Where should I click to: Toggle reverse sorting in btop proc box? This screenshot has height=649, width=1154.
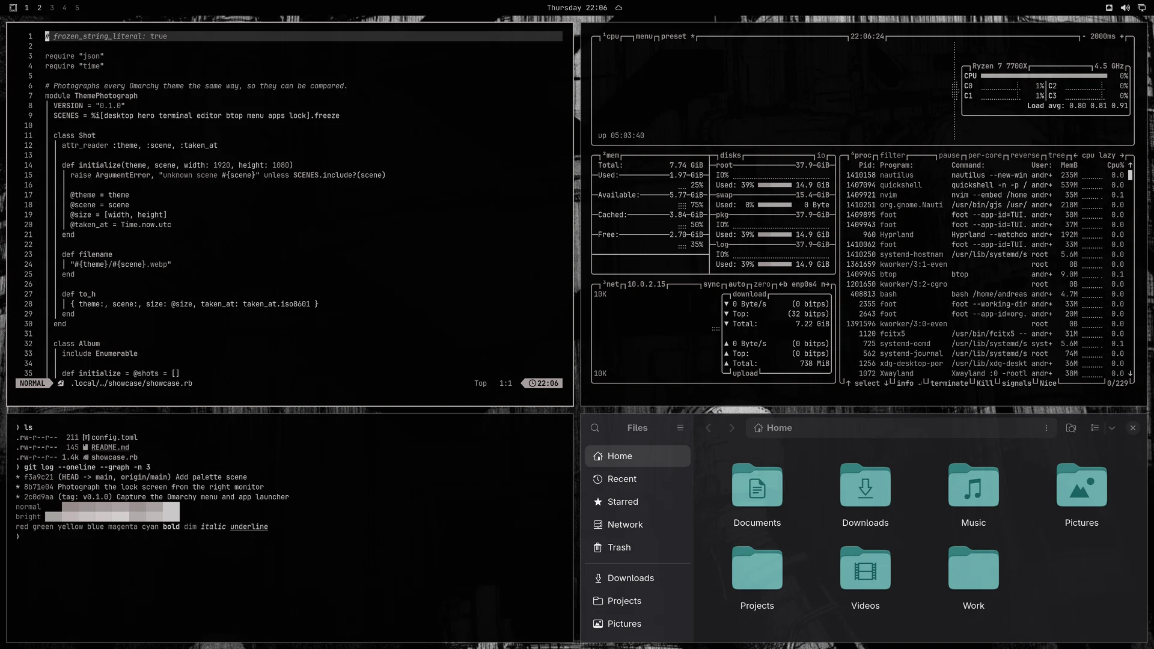[1025, 156]
